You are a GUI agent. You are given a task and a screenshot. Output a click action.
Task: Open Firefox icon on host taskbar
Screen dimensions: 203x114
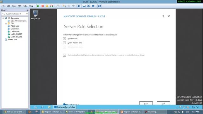[29, 112]
